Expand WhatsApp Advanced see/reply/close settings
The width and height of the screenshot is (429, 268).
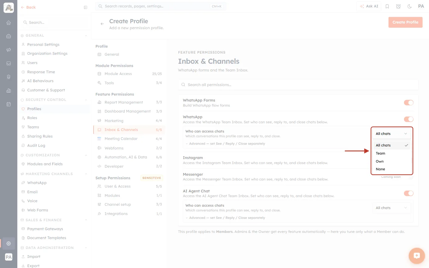pos(225,144)
